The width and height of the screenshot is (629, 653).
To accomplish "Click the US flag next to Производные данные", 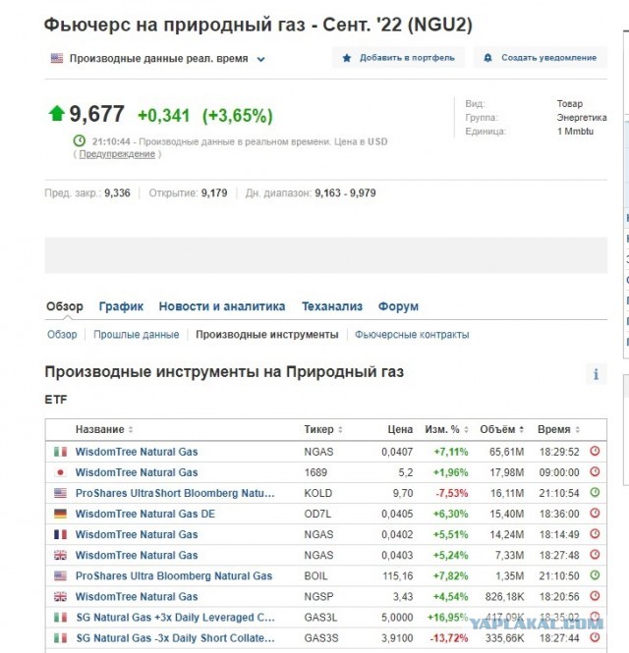I will click(57, 58).
